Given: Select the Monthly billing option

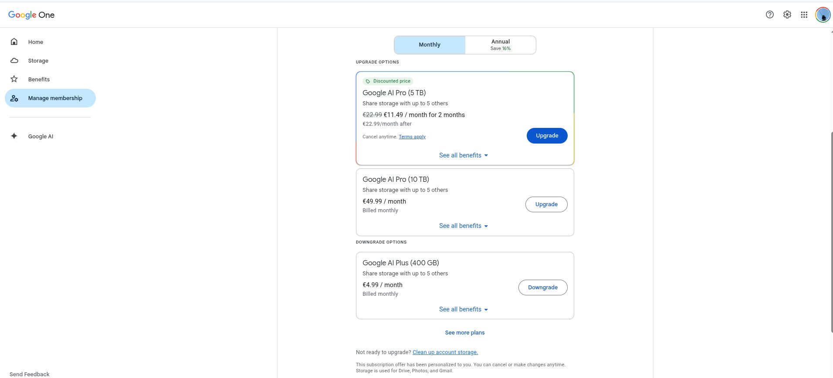Looking at the screenshot, I should click(x=430, y=45).
